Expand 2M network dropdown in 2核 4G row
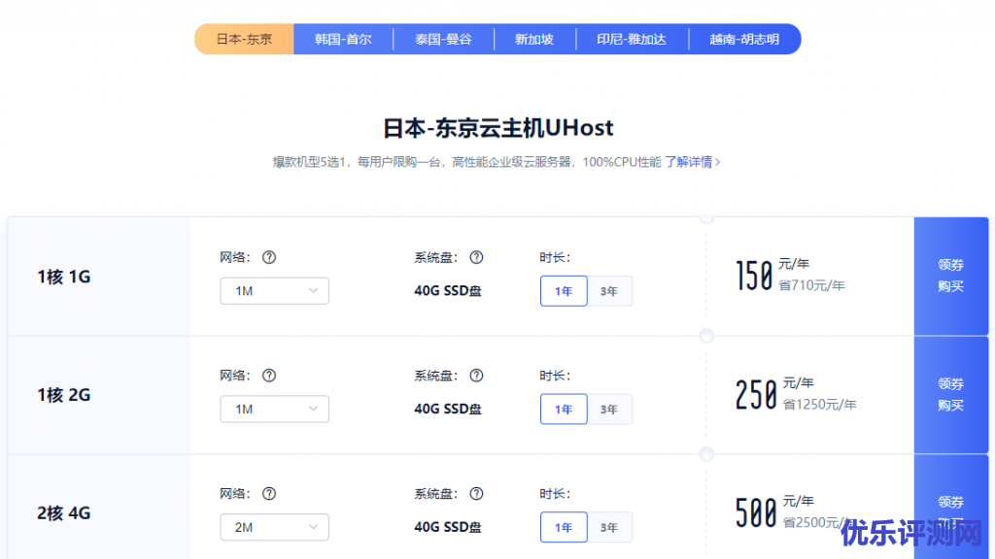The image size is (995, 559). [274, 527]
